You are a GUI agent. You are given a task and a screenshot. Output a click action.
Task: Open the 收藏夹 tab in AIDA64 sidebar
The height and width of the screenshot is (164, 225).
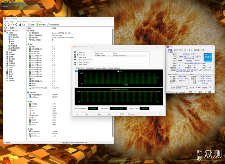coord(12,28)
